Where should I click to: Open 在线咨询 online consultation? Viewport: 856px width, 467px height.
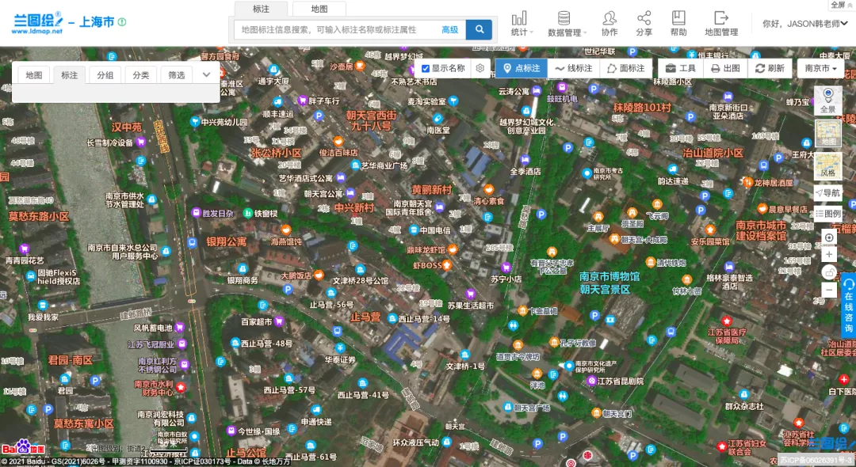tap(848, 307)
